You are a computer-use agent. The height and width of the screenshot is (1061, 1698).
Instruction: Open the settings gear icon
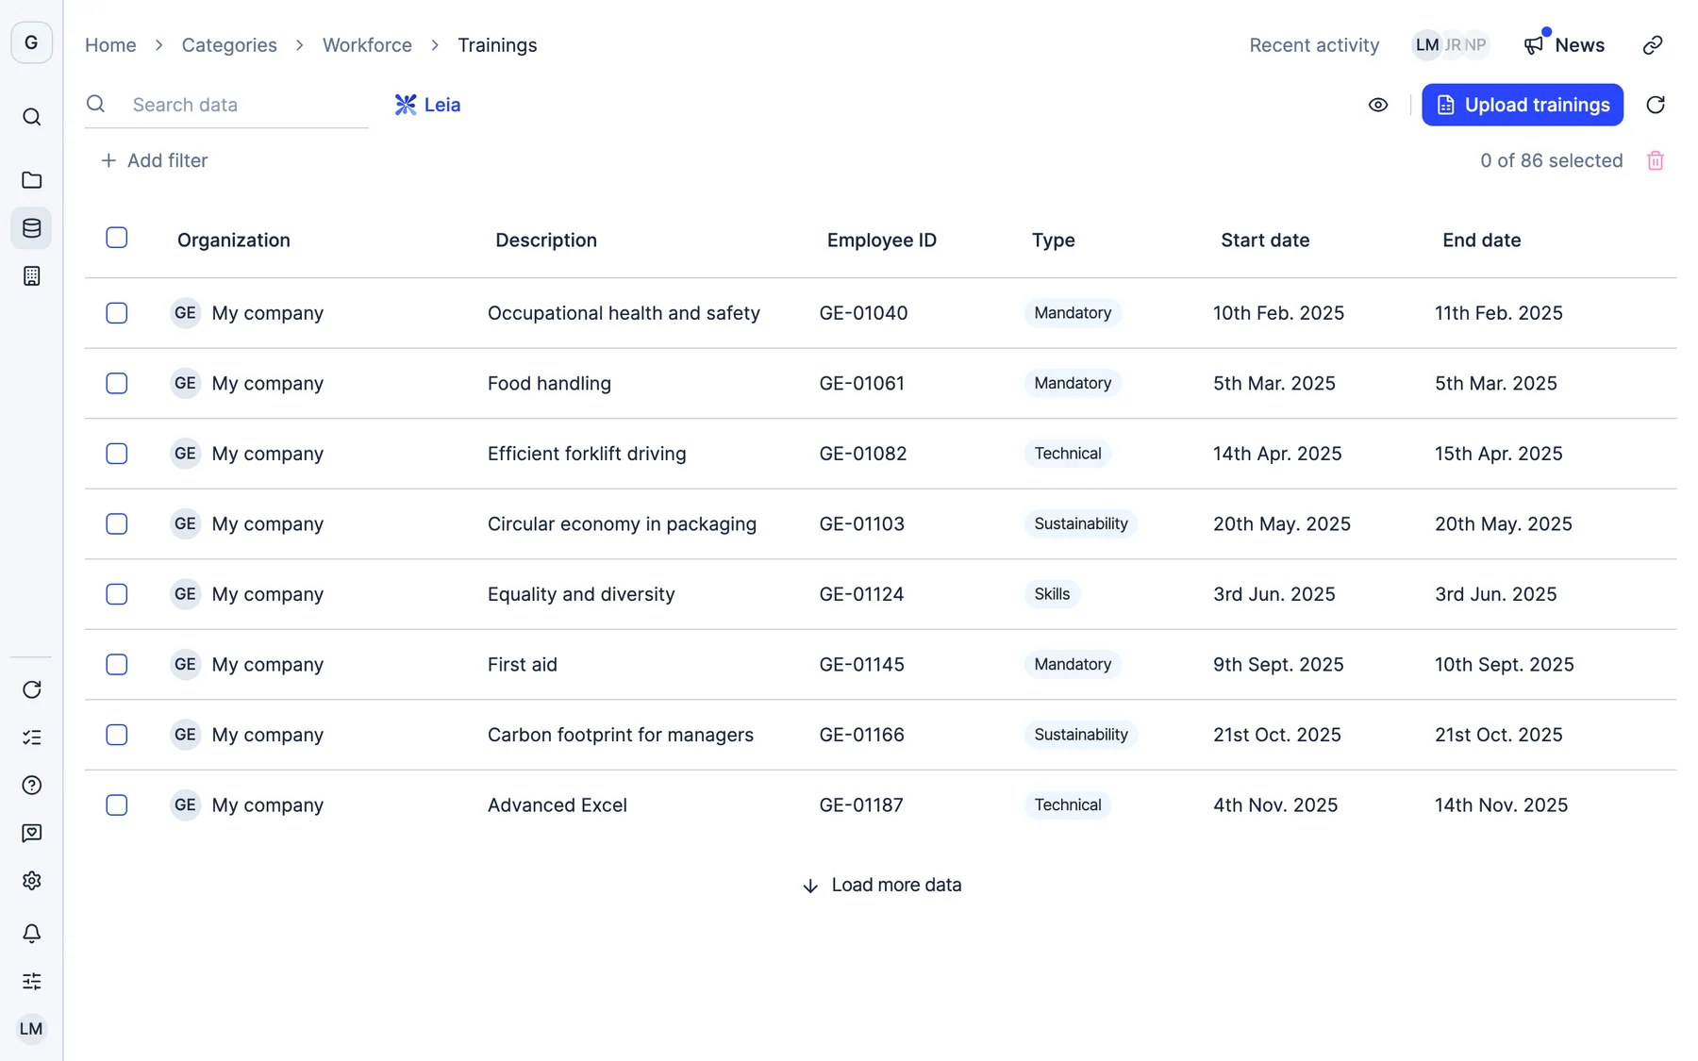(x=31, y=881)
